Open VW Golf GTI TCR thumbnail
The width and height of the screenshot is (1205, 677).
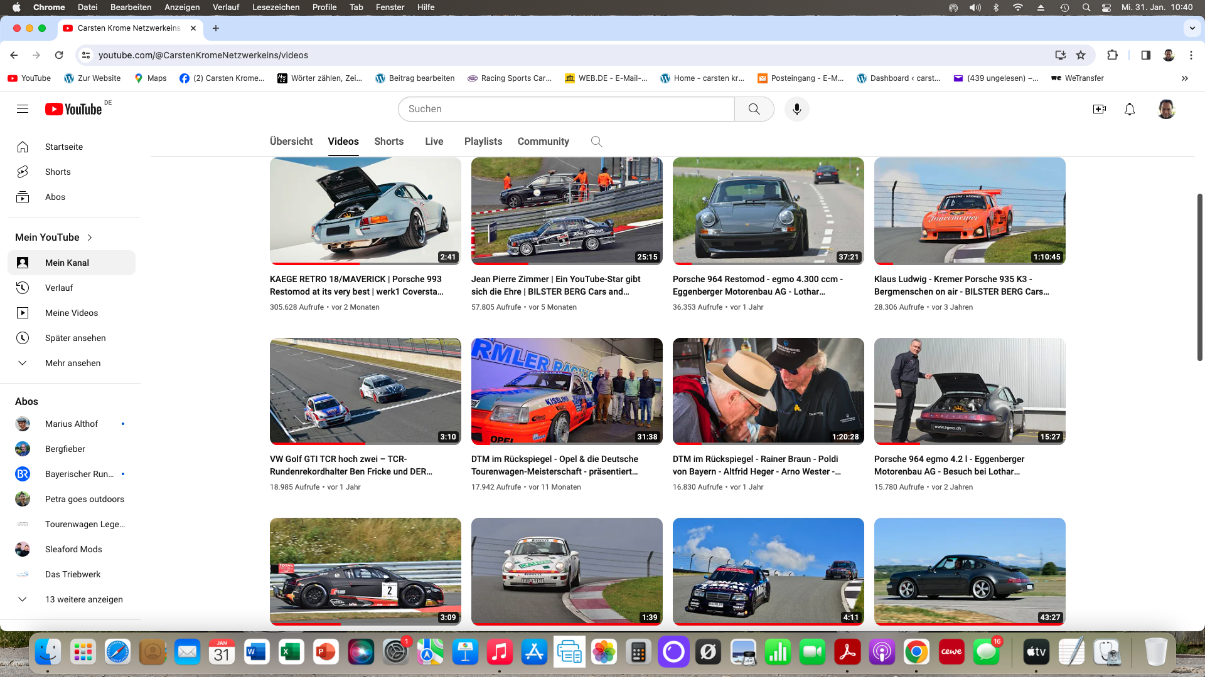pos(365,391)
